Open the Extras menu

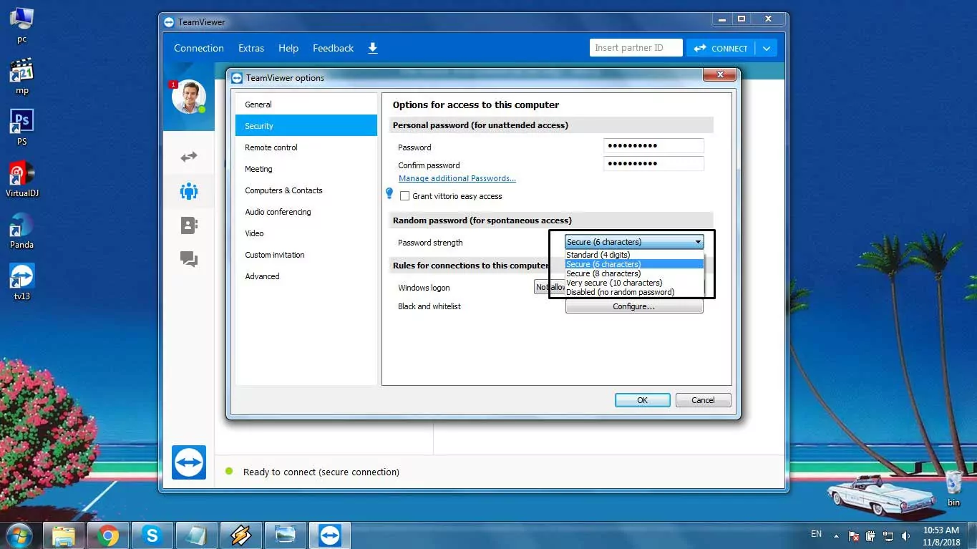tap(251, 48)
